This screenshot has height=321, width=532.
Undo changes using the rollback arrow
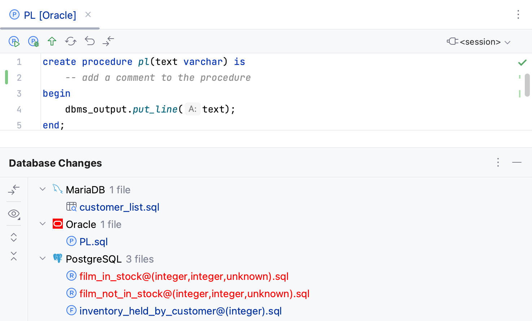[89, 41]
